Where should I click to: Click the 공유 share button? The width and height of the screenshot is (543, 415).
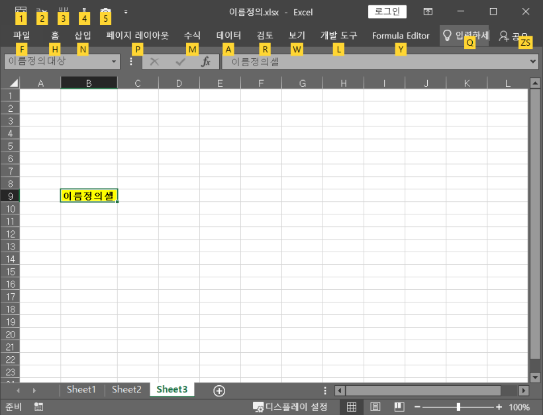[513, 36]
